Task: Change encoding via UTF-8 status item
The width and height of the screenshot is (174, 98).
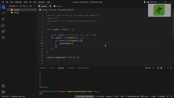Action: [x=116, y=96]
